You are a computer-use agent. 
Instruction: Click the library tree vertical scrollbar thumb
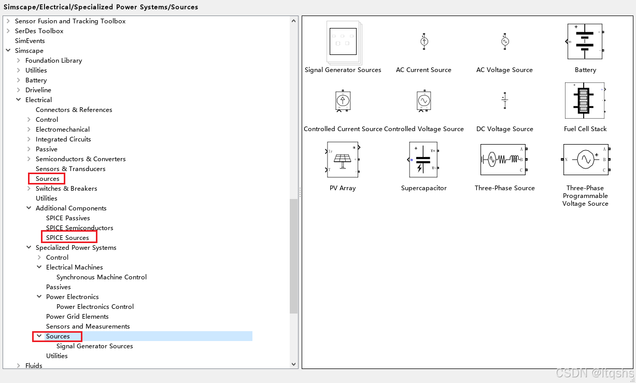294,256
